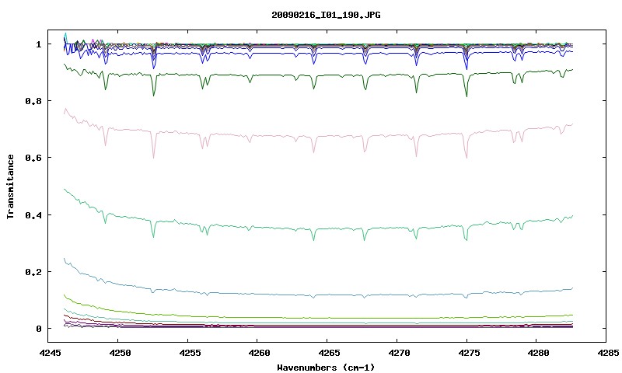Click the y-axis tick label 1
622x373 pixels.
coord(38,44)
